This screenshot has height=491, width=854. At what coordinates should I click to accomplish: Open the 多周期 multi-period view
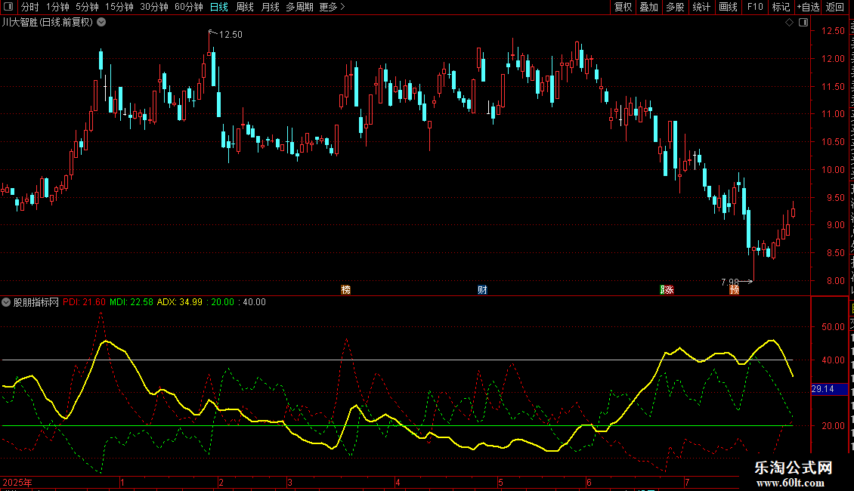point(299,7)
